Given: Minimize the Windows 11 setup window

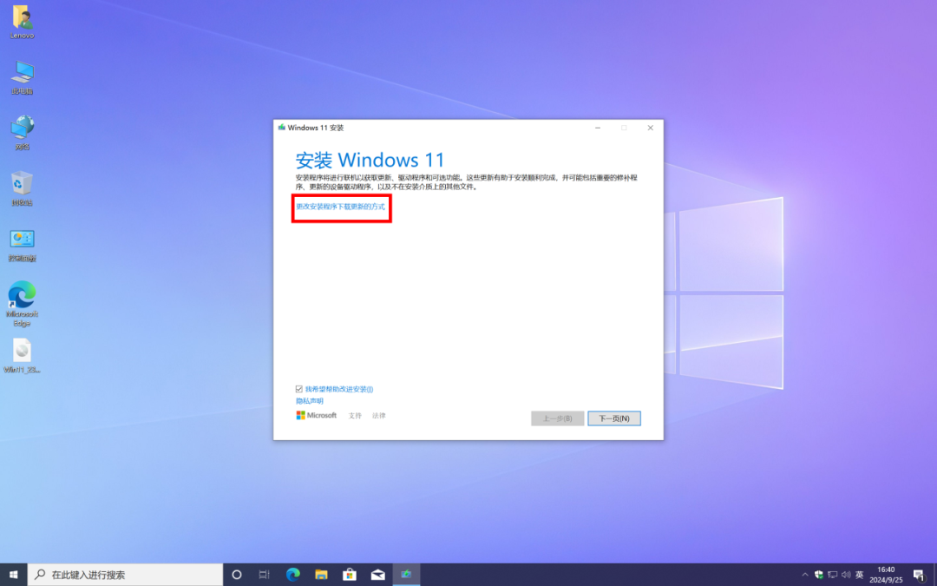Looking at the screenshot, I should point(598,128).
